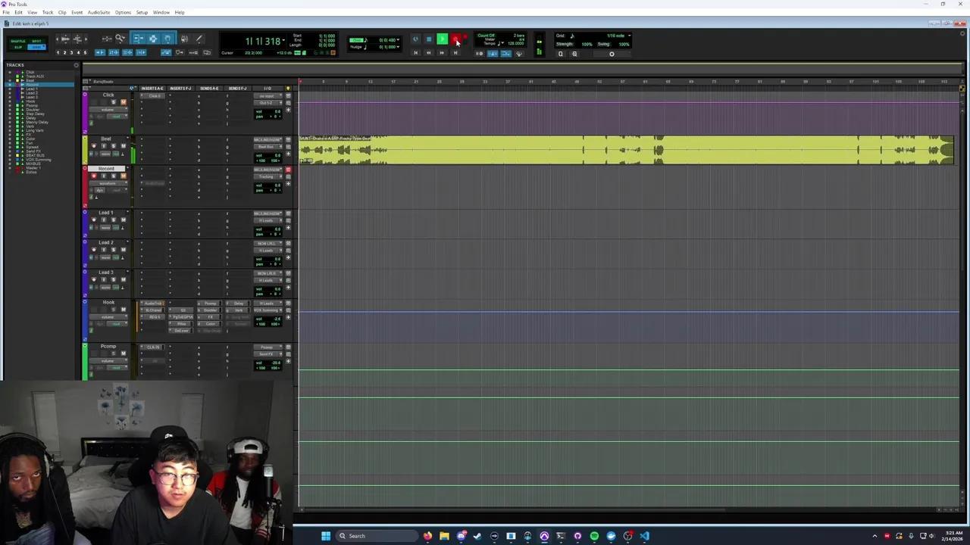Viewport: 970px width, 545px height.
Task: Click the Fast Forward transport button
Action: pos(442,53)
